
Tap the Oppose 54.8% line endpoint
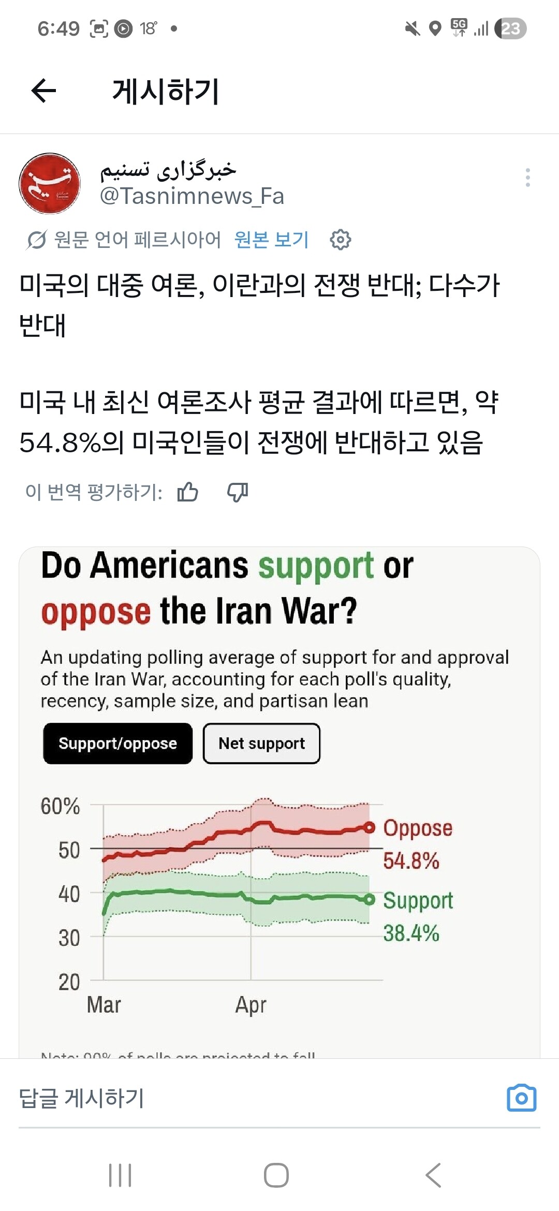[369, 828]
